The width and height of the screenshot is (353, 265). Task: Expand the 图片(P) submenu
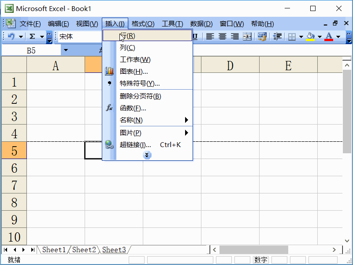tap(148, 133)
